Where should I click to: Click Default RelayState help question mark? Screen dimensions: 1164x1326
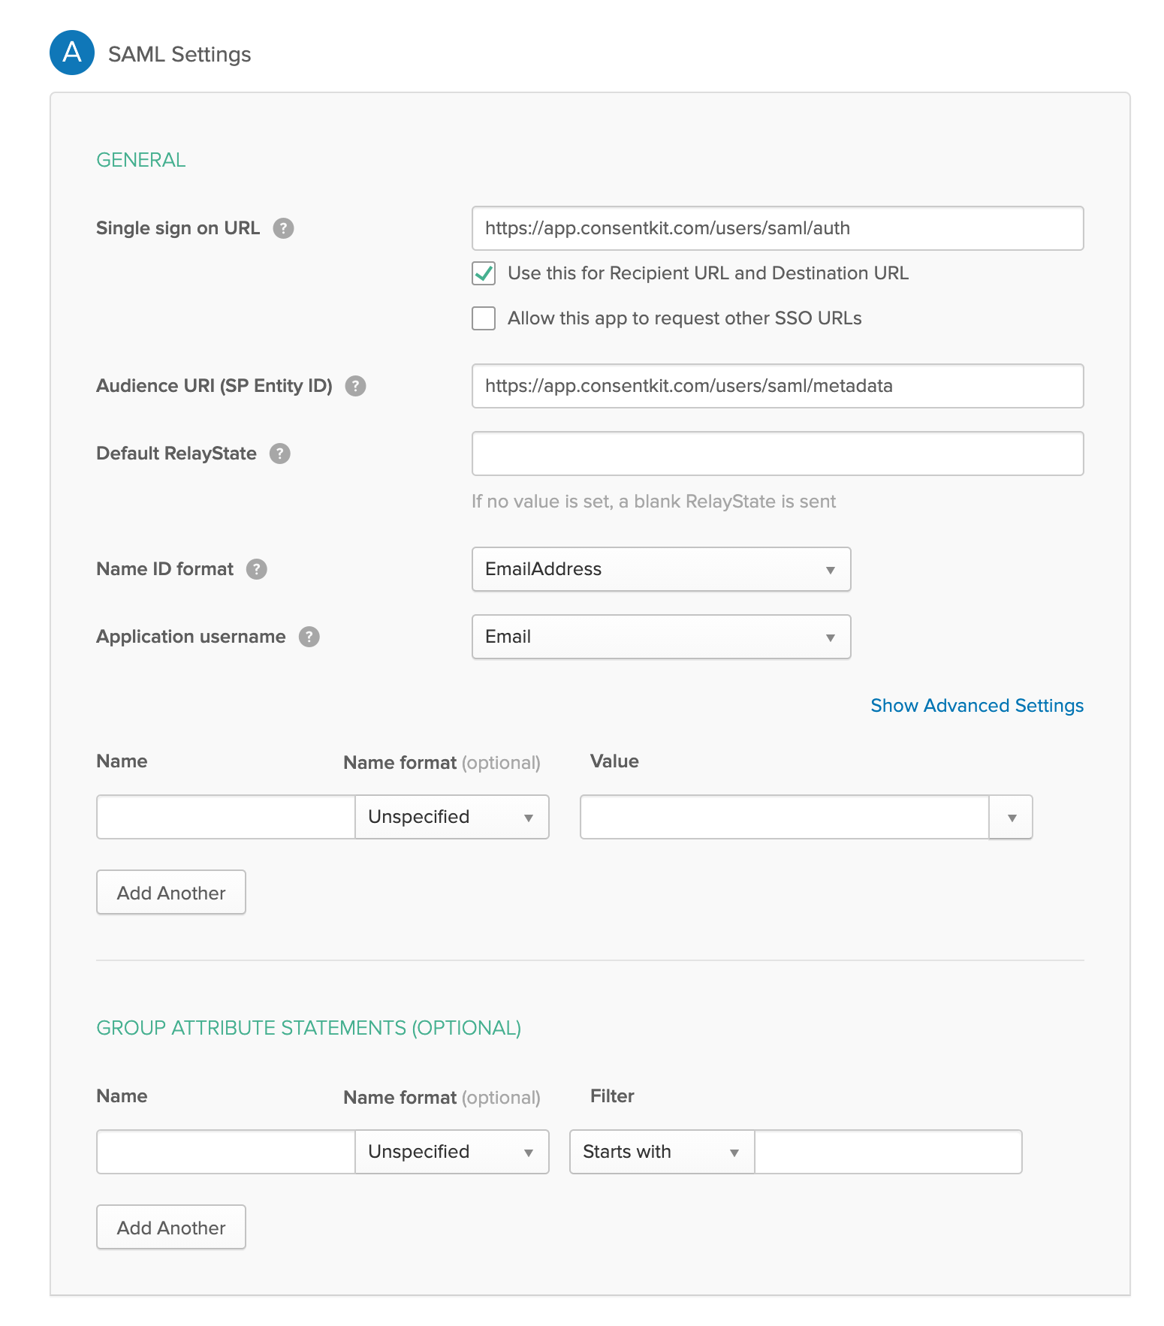[x=280, y=454]
